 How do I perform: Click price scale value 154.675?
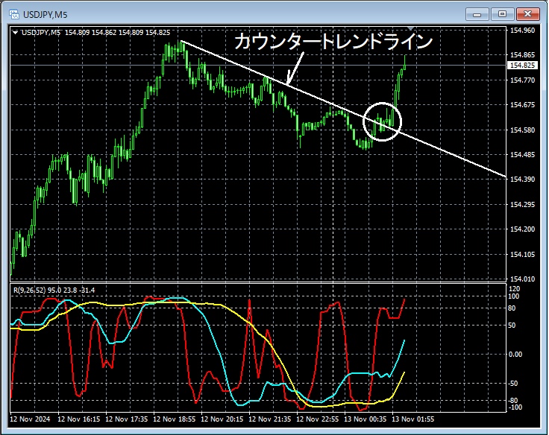tap(522, 104)
